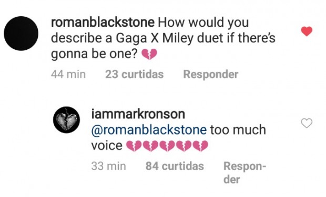Unlike romanblackstone's comment with the red heart
This screenshot has width=326, height=197.
[307, 31]
